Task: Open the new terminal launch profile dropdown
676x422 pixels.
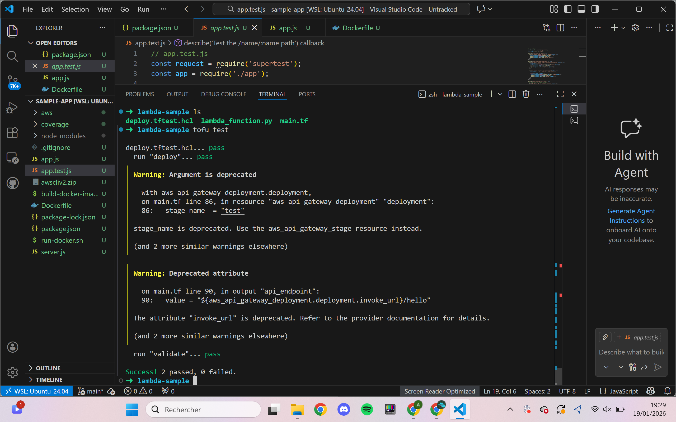Action: [500, 94]
